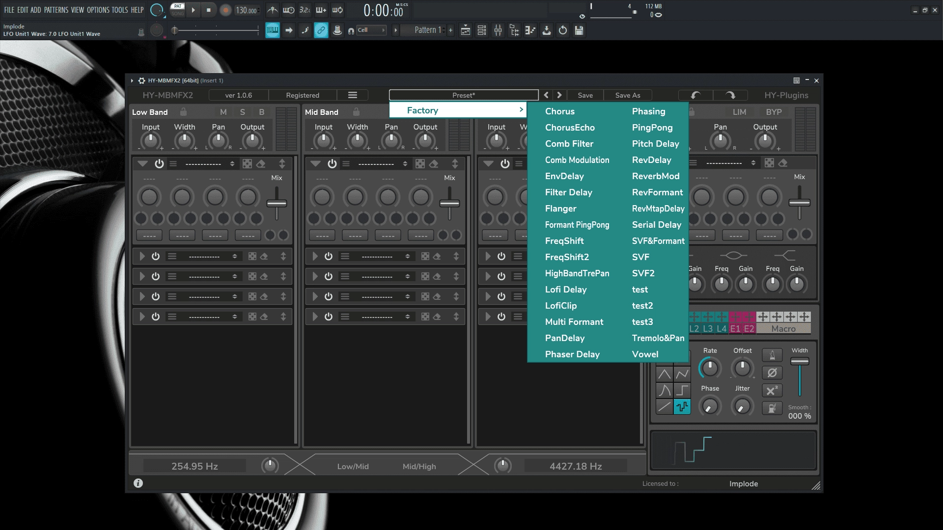Viewport: 943px width, 530px height.
Task: Click the 254.95 Hz crossover field
Action: point(194,466)
